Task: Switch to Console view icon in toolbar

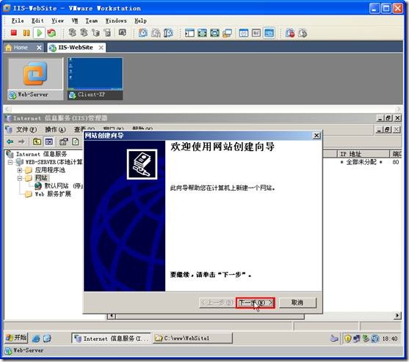Action: pos(269,33)
